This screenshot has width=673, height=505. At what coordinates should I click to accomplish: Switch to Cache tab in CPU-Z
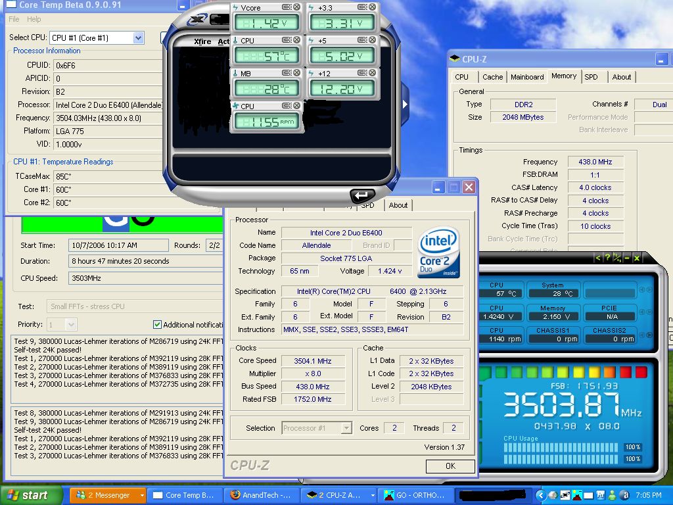pos(492,77)
